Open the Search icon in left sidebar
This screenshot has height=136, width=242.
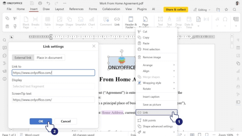[x=4, y=40]
